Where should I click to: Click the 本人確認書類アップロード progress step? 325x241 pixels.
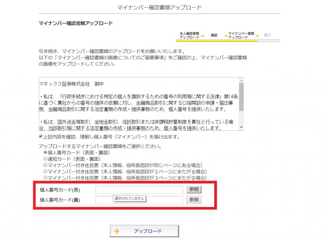(189, 36)
